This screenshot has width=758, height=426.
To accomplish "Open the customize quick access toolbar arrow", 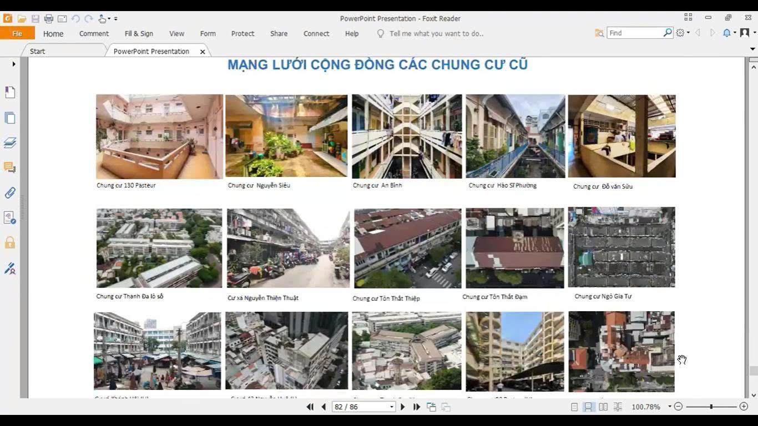I will click(116, 19).
